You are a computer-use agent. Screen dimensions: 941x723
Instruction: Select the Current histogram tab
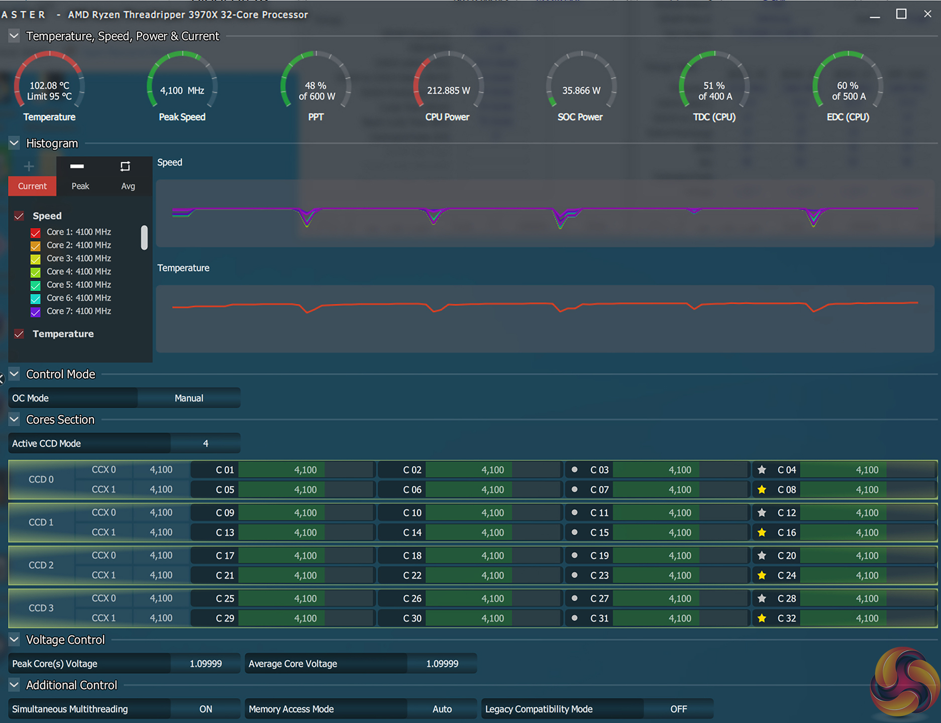[32, 186]
